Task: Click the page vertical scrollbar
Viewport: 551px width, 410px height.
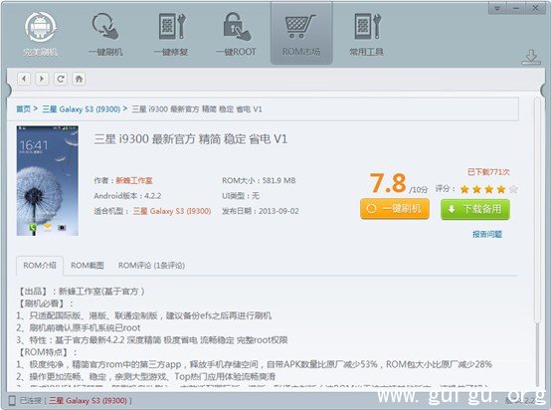Action: coord(537,211)
